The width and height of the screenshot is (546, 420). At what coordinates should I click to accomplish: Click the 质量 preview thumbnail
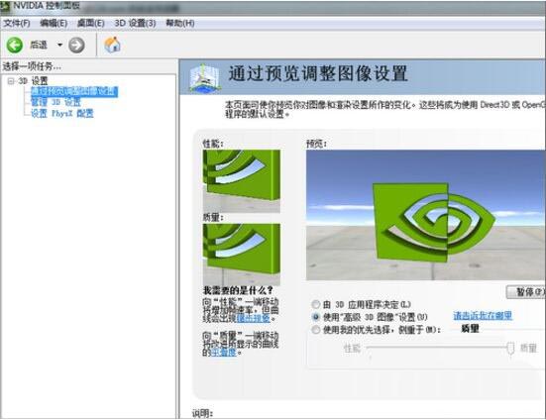pyautogui.click(x=242, y=255)
